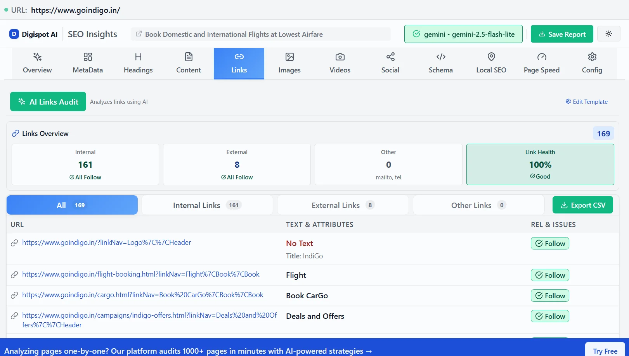Viewport: 629px width, 356px height.
Task: Open the Headings tab
Action: 138,64
